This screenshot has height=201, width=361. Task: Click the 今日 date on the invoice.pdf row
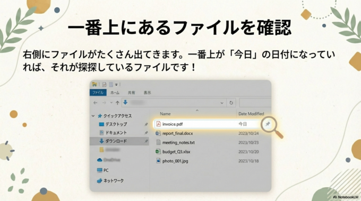click(x=243, y=124)
